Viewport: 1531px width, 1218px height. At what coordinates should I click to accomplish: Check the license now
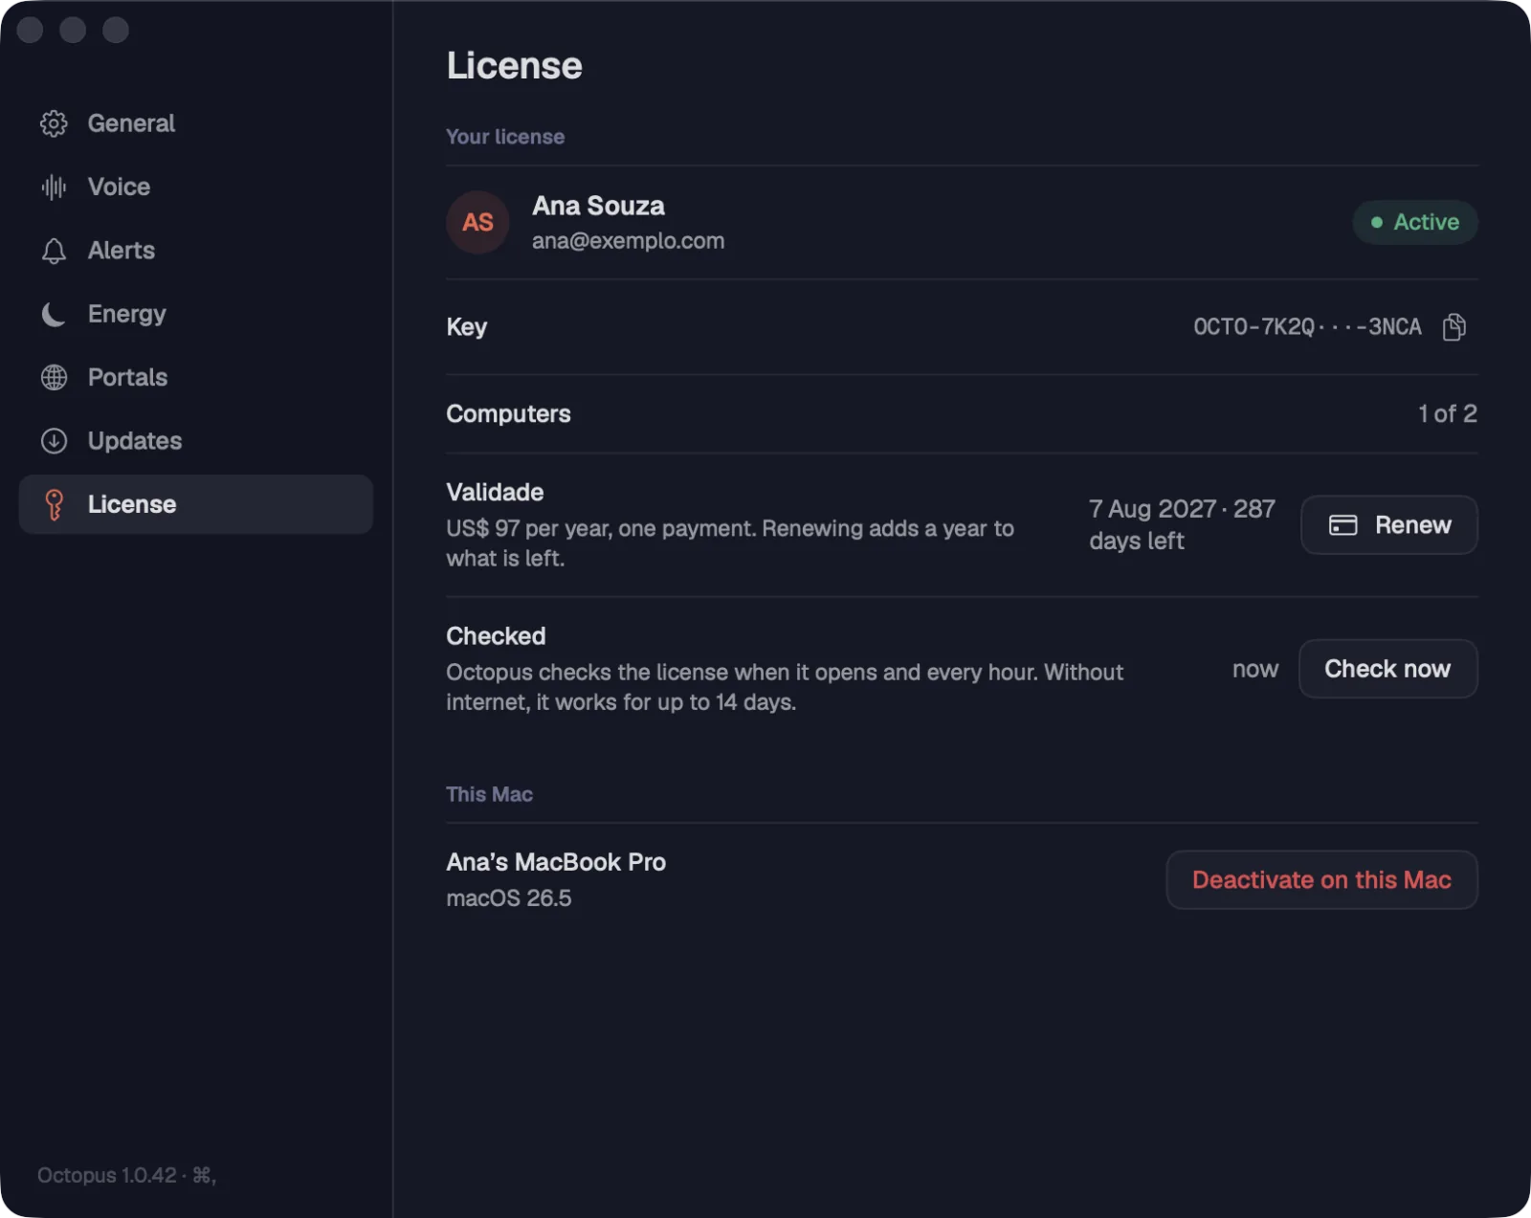coord(1387,669)
